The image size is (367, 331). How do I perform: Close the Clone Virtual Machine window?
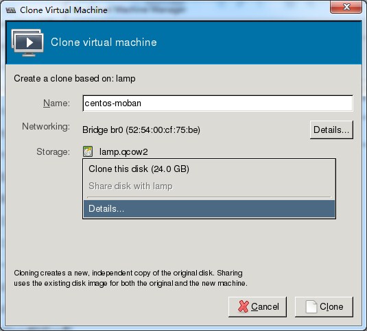(346, 7)
